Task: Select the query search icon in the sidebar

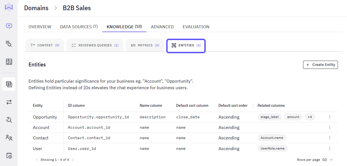Action: [9, 44]
